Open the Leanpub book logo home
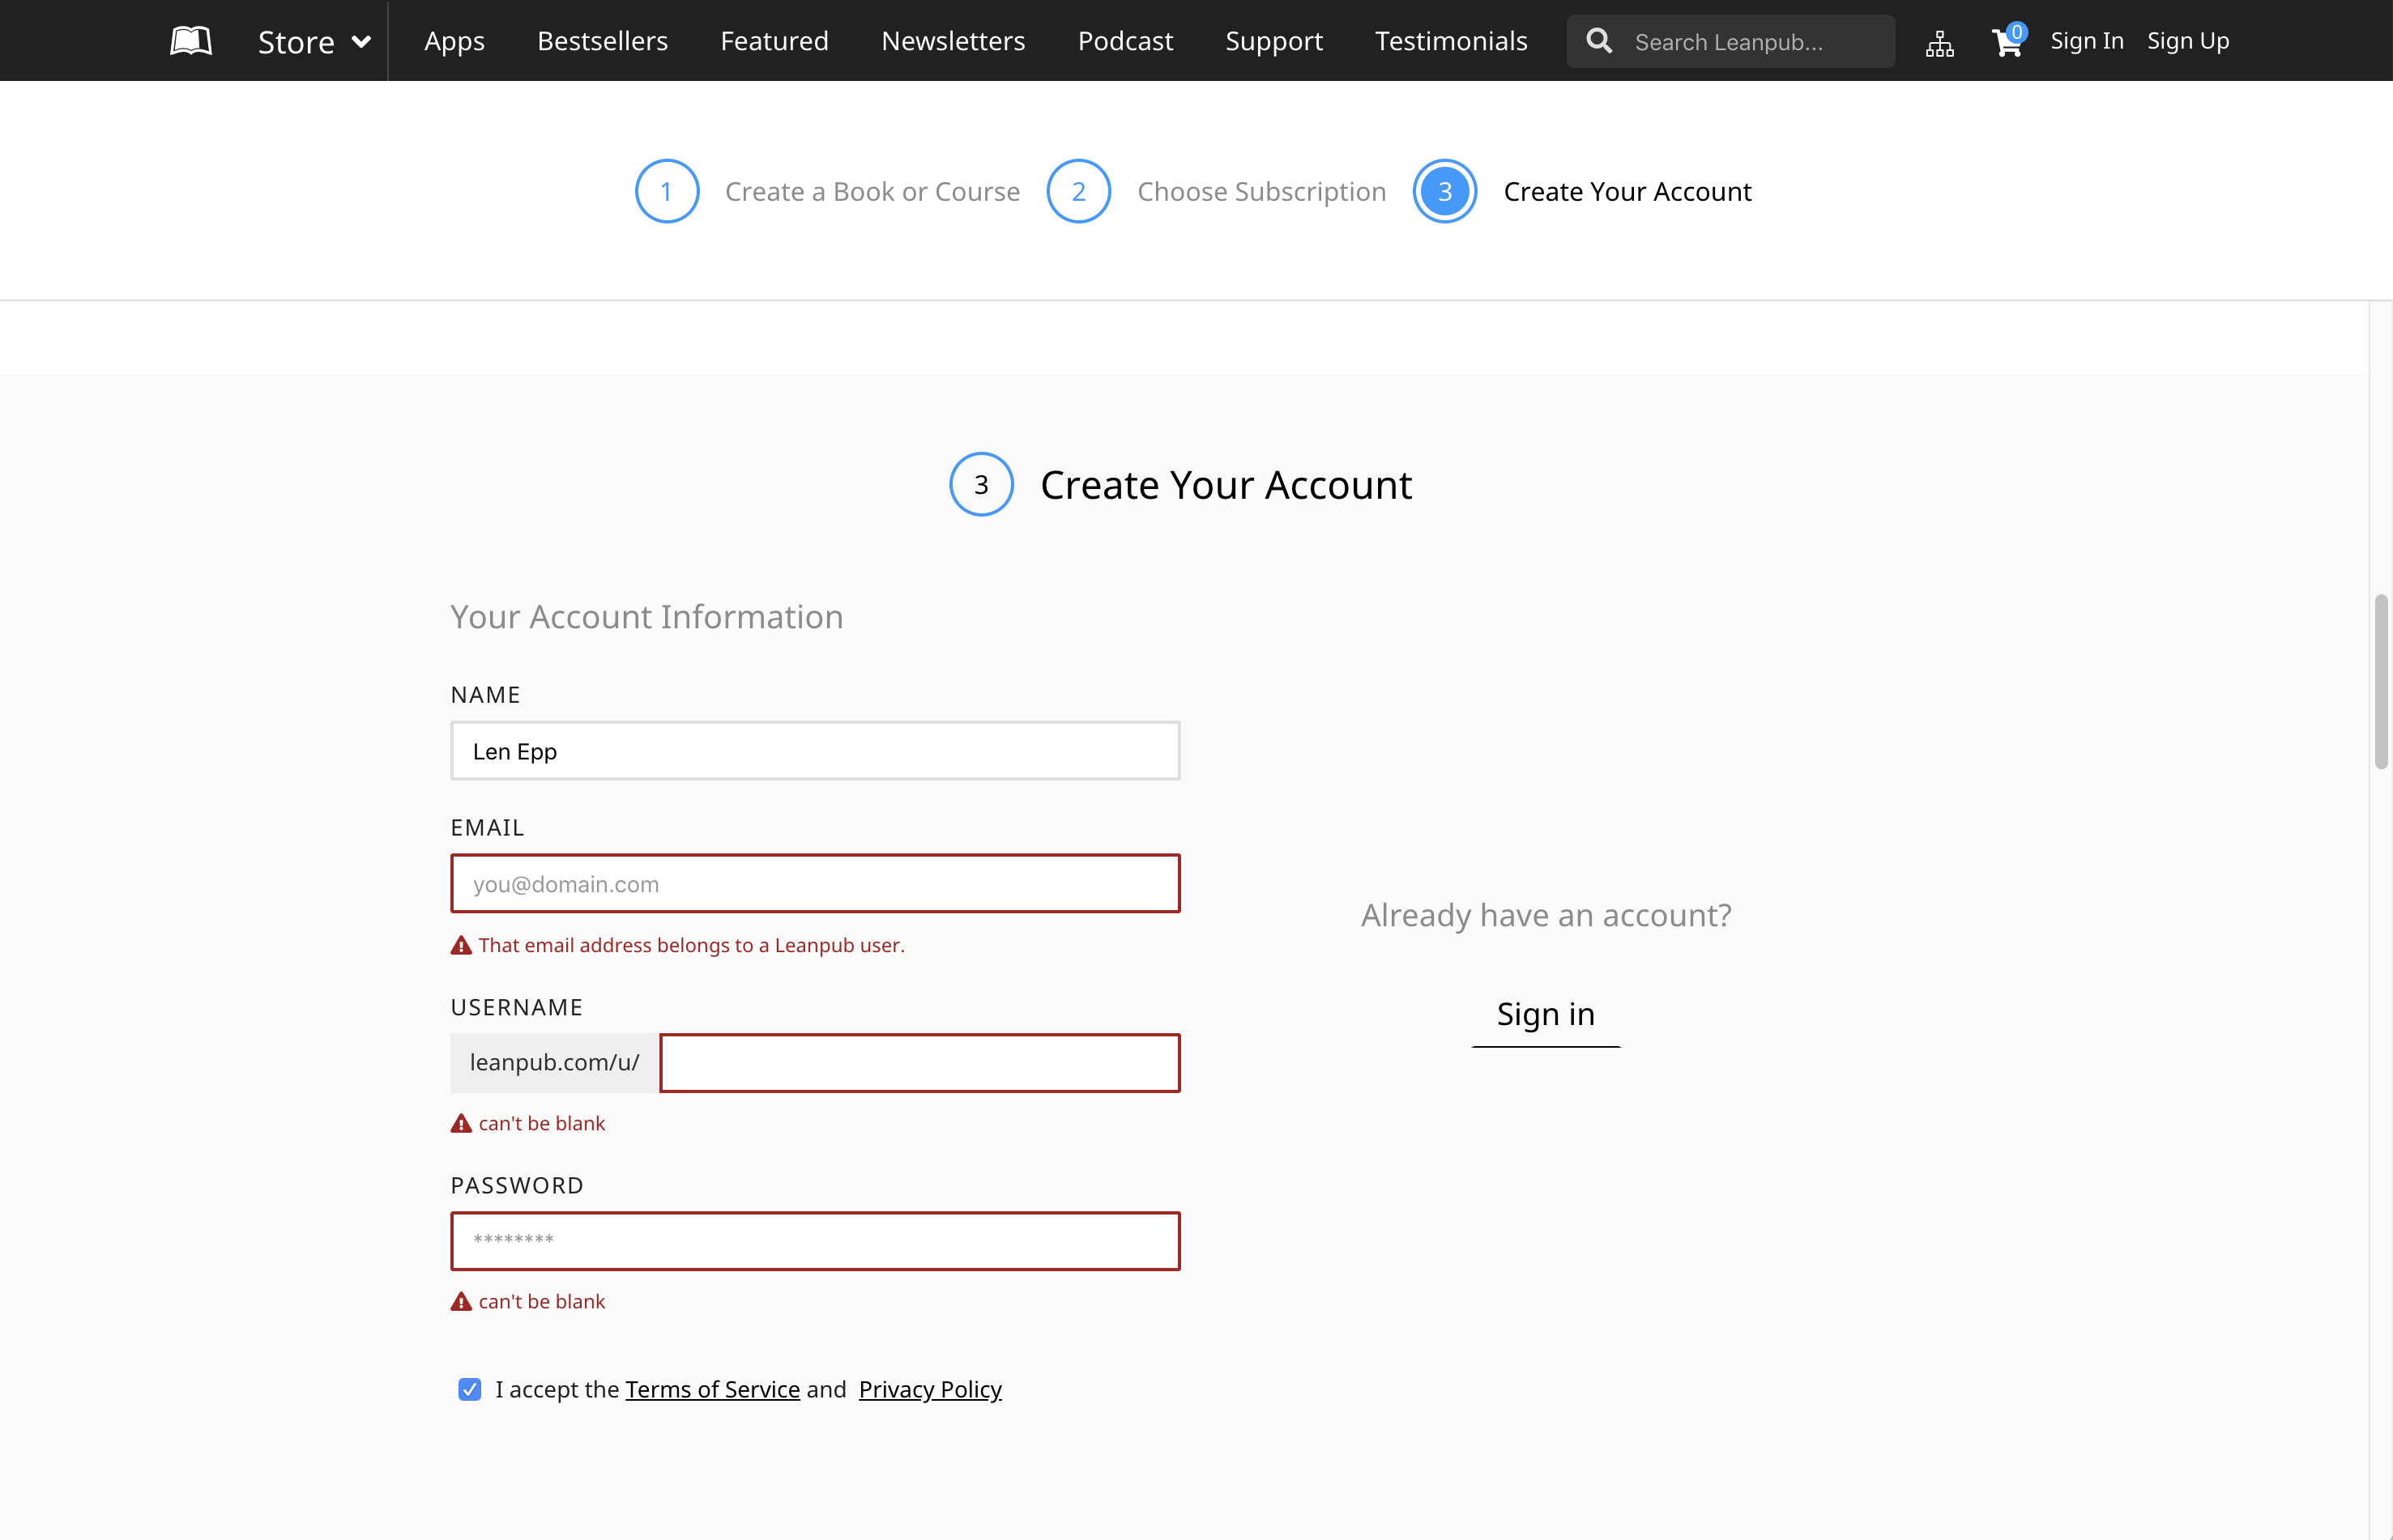 pos(190,41)
